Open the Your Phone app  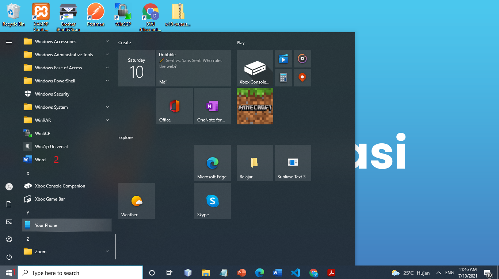67,225
